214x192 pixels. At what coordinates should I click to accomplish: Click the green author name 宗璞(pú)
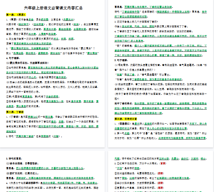click(x=33, y=117)
